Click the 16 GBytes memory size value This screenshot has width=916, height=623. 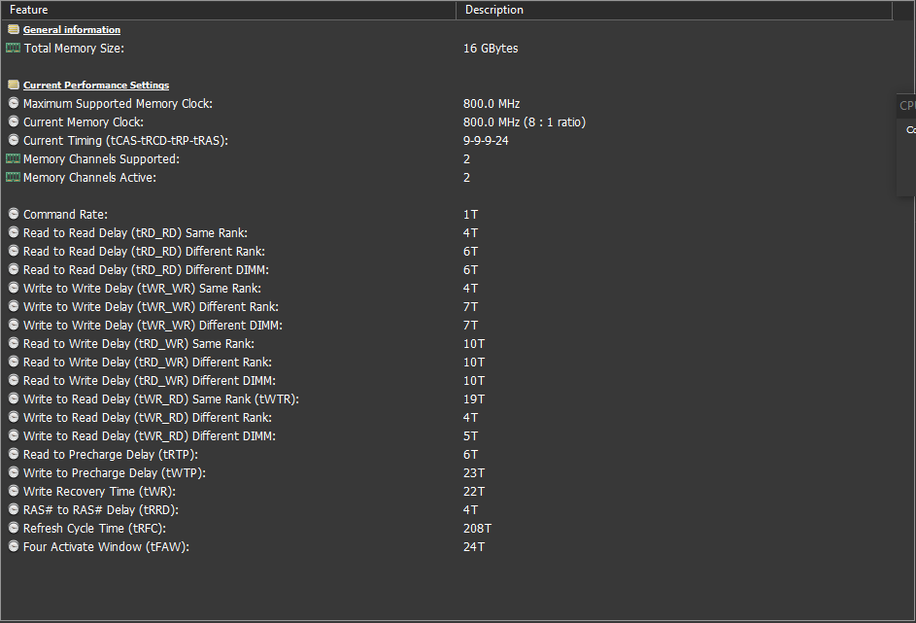coord(491,49)
